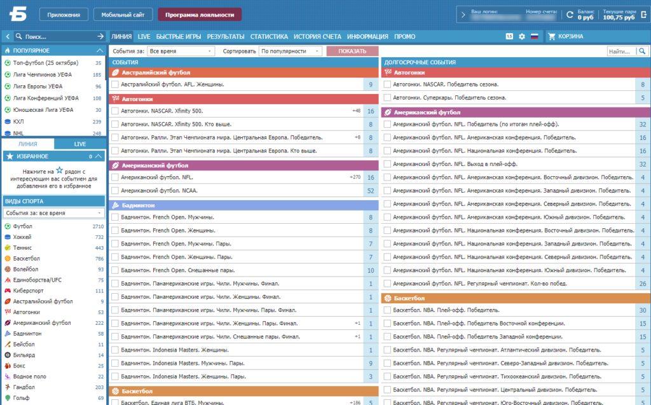651x405 pixels.
Task: Click the Киберспорт gamepad icon in the sidebar
Action: 8,291
